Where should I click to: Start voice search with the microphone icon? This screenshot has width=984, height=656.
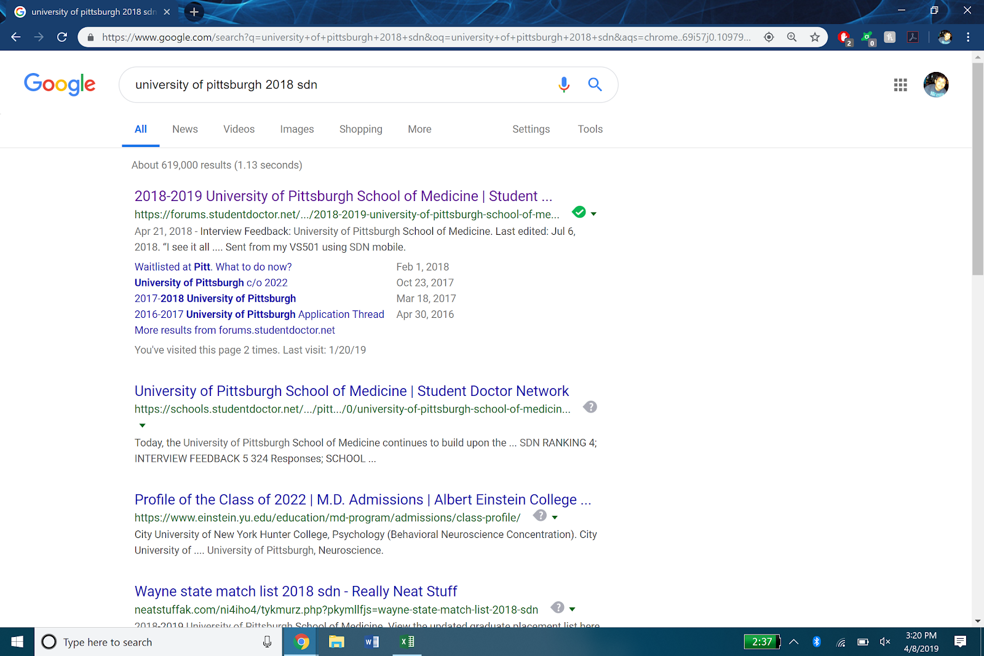[x=564, y=85]
